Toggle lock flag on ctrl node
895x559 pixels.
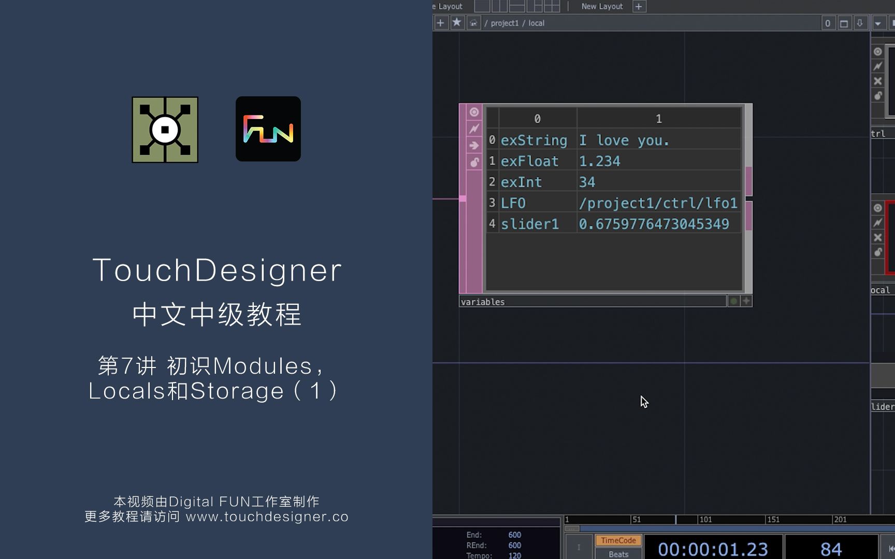click(878, 96)
